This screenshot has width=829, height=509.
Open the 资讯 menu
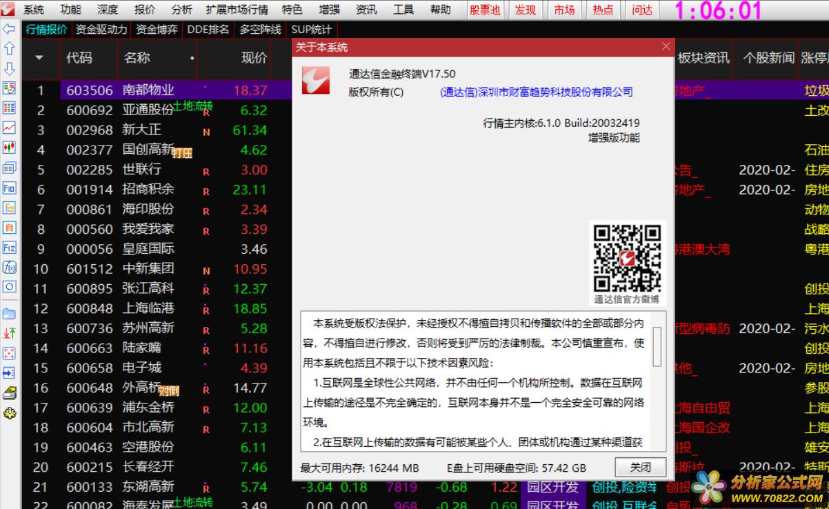coord(366,10)
